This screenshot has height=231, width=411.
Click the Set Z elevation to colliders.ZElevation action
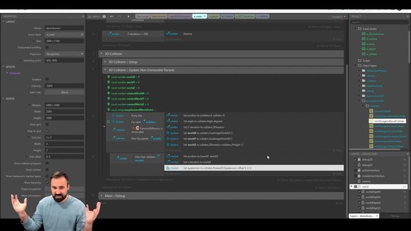tap(204, 127)
